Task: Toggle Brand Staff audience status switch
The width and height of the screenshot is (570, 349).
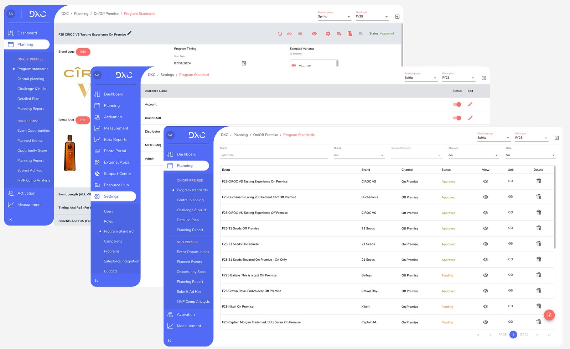Action: 457,118
